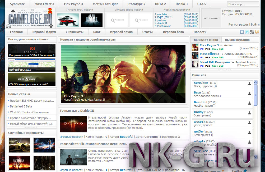The image size is (265, 172).
Task: Open the orange RSS feed icon
Action: click(x=257, y=32)
